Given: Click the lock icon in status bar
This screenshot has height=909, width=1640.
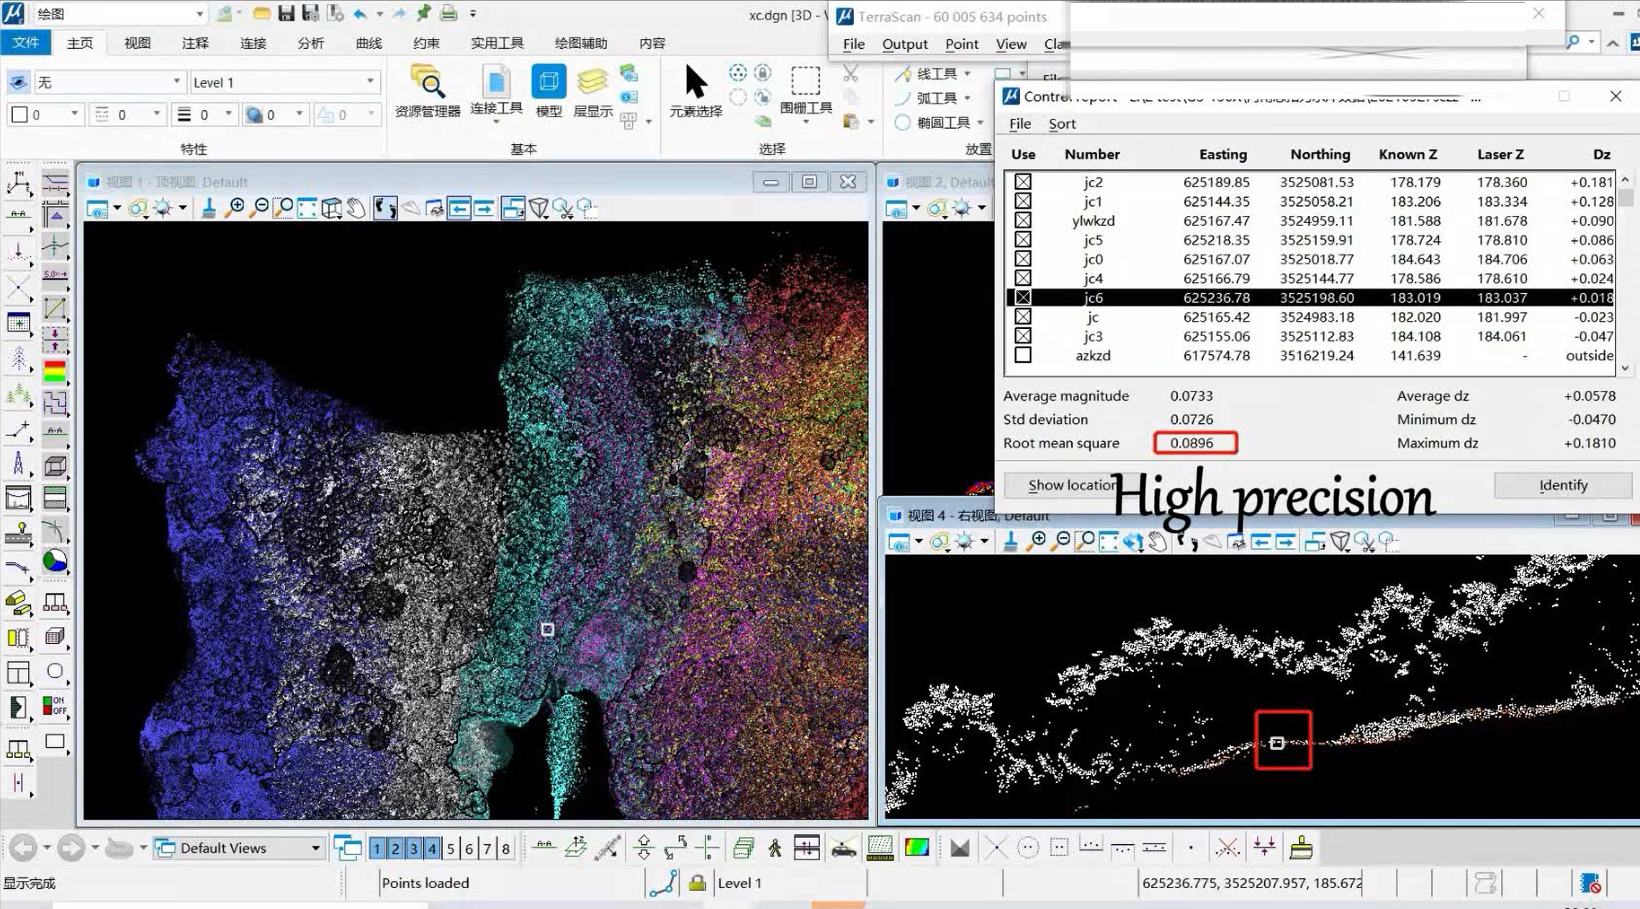Looking at the screenshot, I should [697, 883].
